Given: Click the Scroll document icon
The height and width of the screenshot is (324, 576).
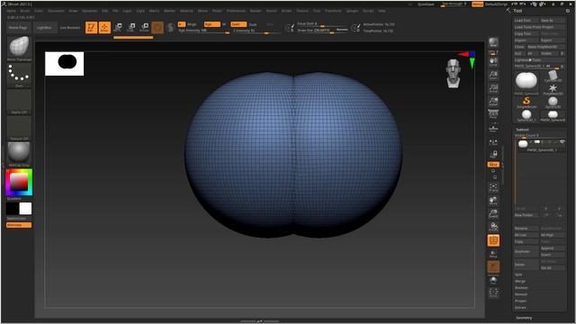Looking at the screenshot, I should coord(493,62).
